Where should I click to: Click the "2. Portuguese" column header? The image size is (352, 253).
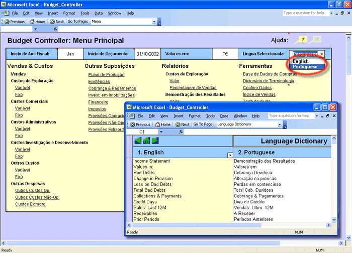(x=282, y=153)
